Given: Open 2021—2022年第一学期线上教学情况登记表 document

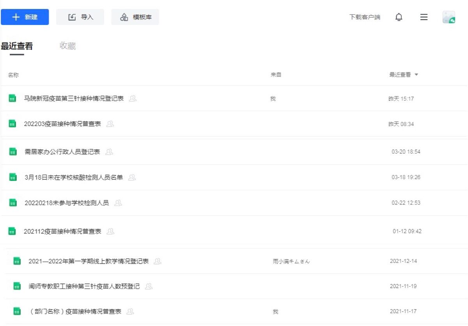Looking at the screenshot, I should tap(89, 261).
